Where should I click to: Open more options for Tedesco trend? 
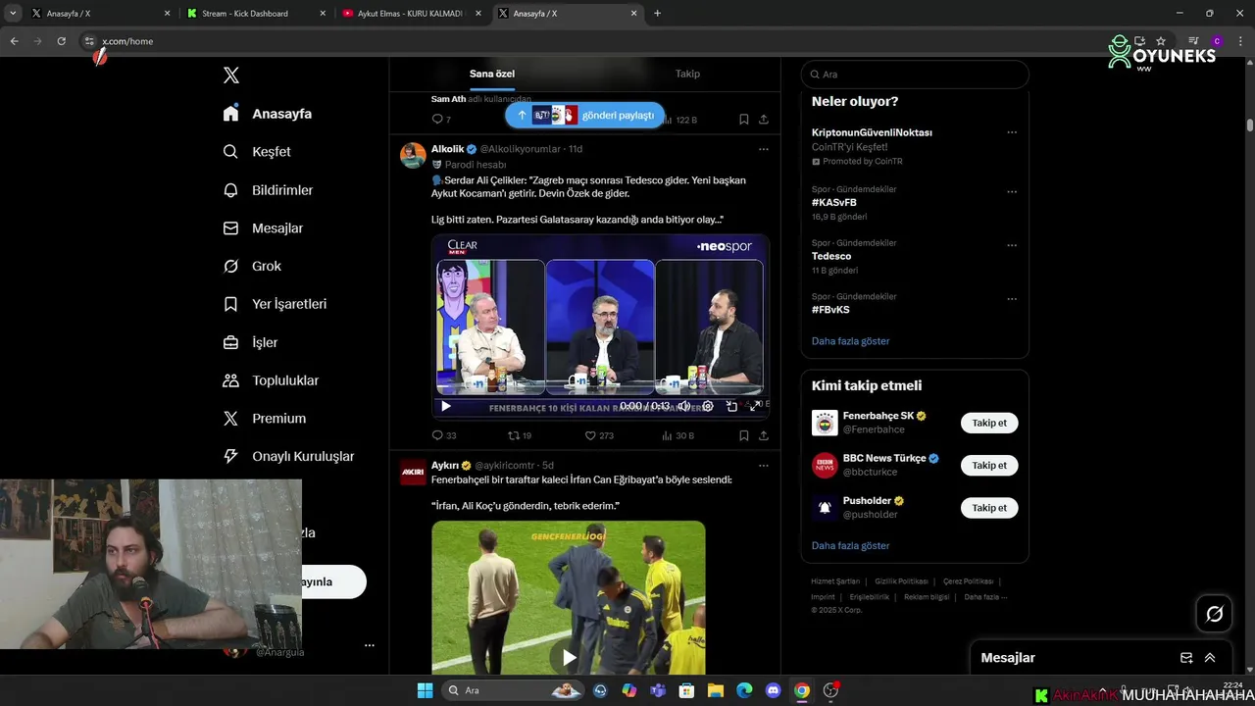pos(1012,245)
